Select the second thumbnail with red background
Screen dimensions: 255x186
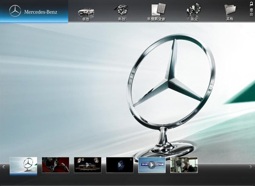pos(55,165)
